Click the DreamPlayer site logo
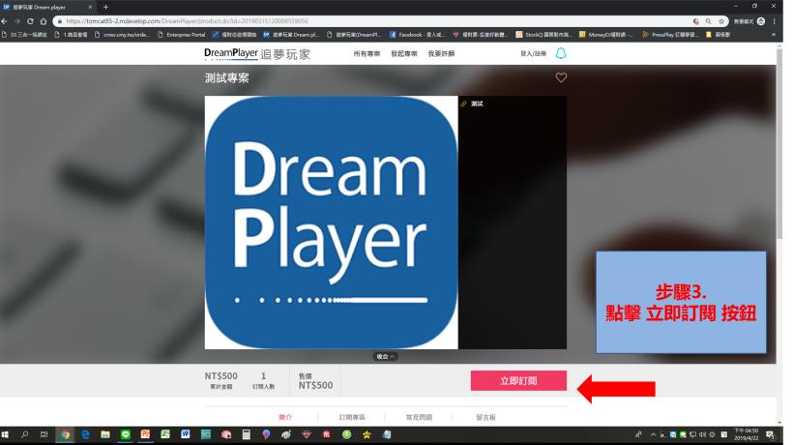Viewport: 793px width, 445px height. [257, 53]
